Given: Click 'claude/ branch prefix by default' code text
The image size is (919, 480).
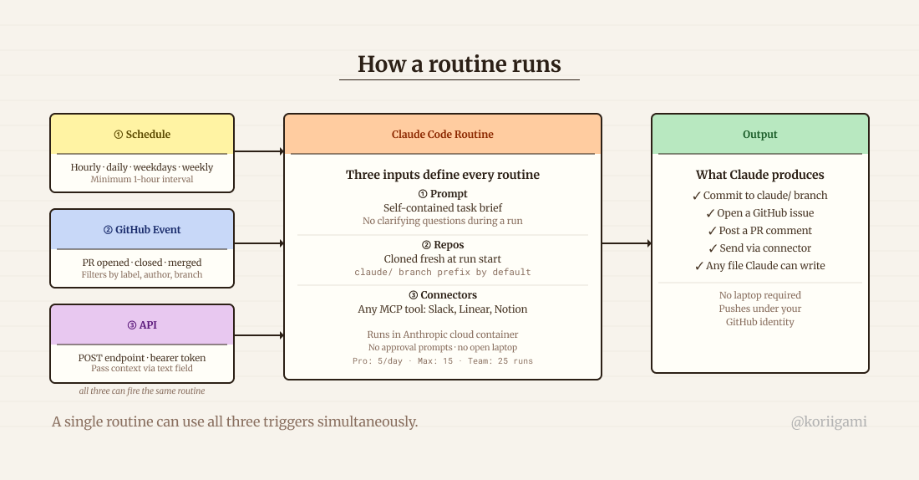Looking at the screenshot, I should coord(443,273).
